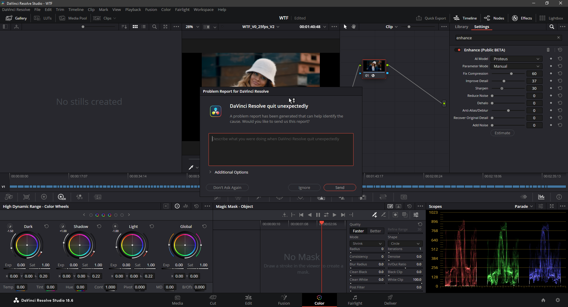Switch to the Library tab

461,27
